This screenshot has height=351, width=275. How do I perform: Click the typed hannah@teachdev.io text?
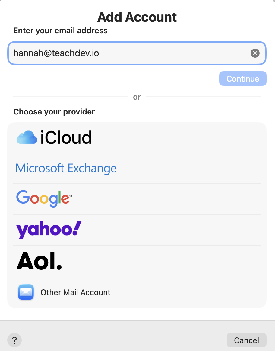(x=56, y=53)
